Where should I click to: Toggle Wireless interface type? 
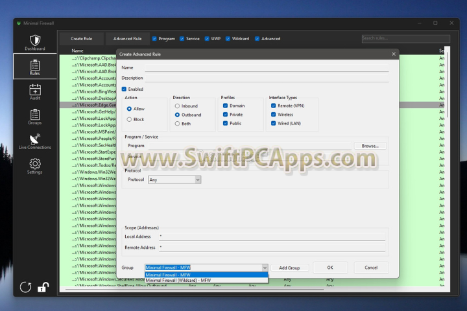coord(274,114)
